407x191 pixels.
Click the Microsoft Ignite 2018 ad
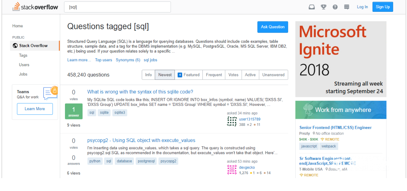[341, 59]
